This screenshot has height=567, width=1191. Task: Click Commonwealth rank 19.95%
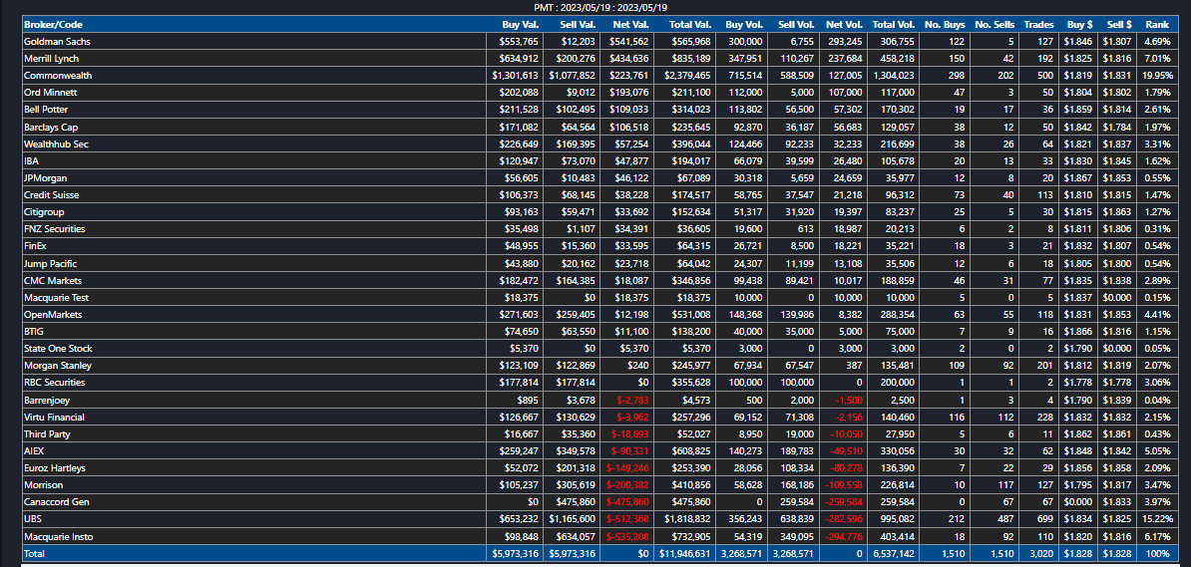tap(1158, 75)
